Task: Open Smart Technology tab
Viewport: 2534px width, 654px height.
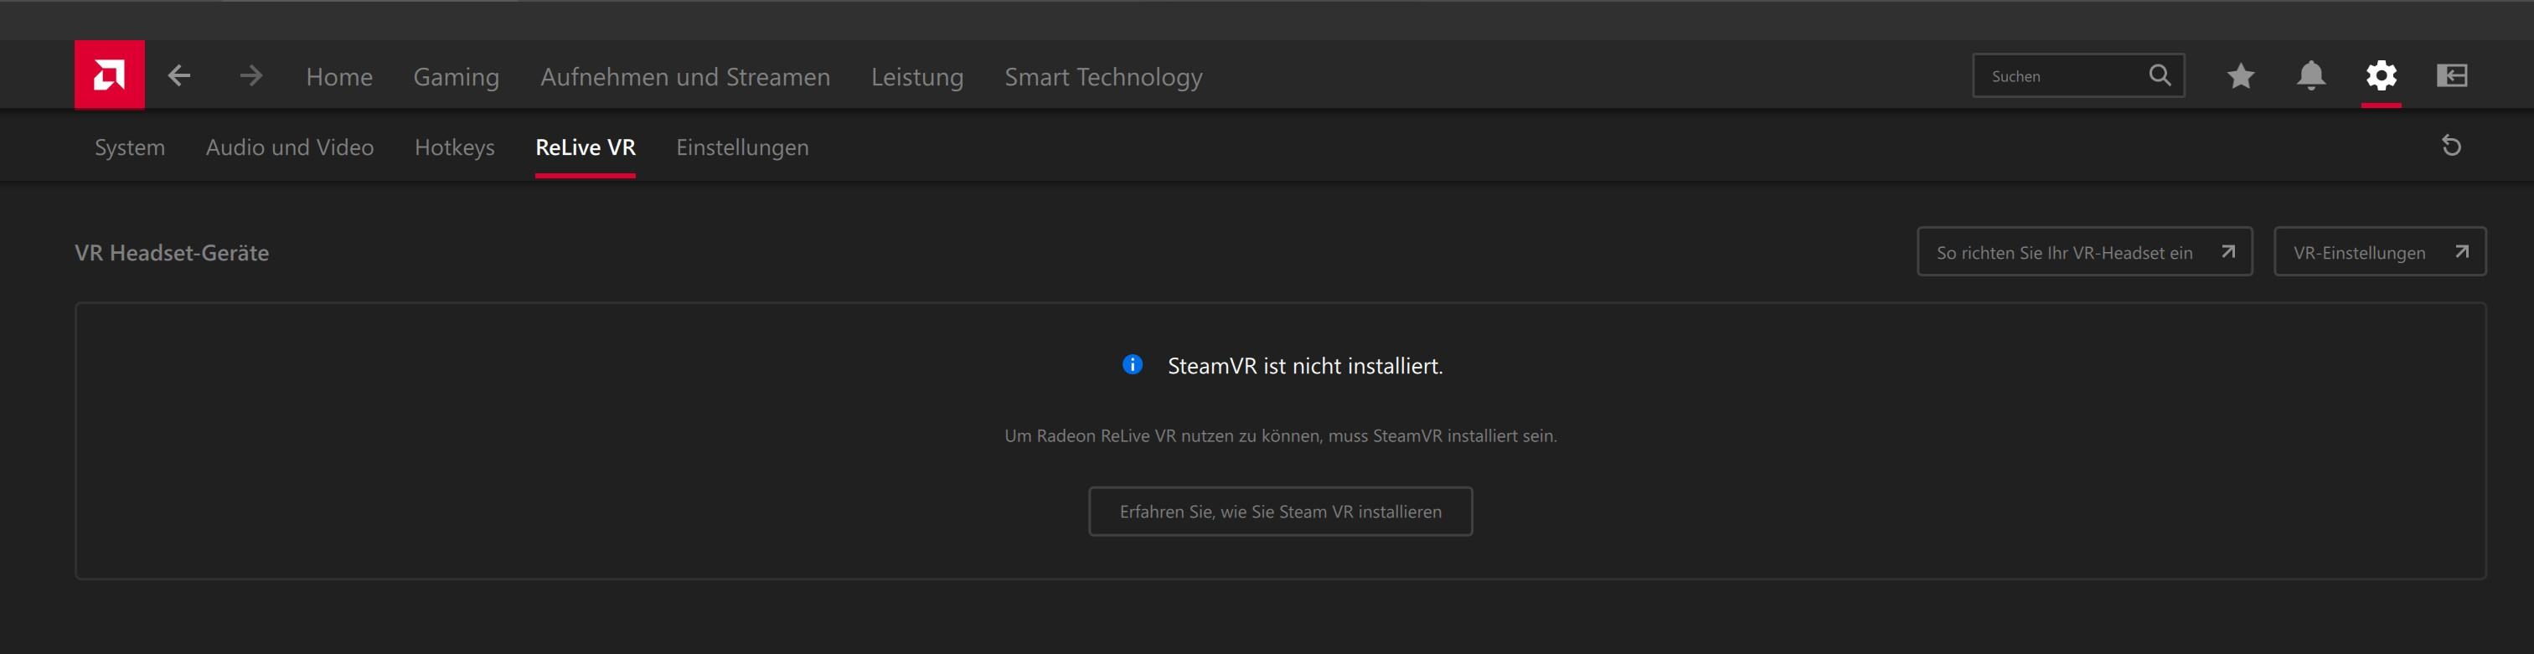Action: 1102,77
